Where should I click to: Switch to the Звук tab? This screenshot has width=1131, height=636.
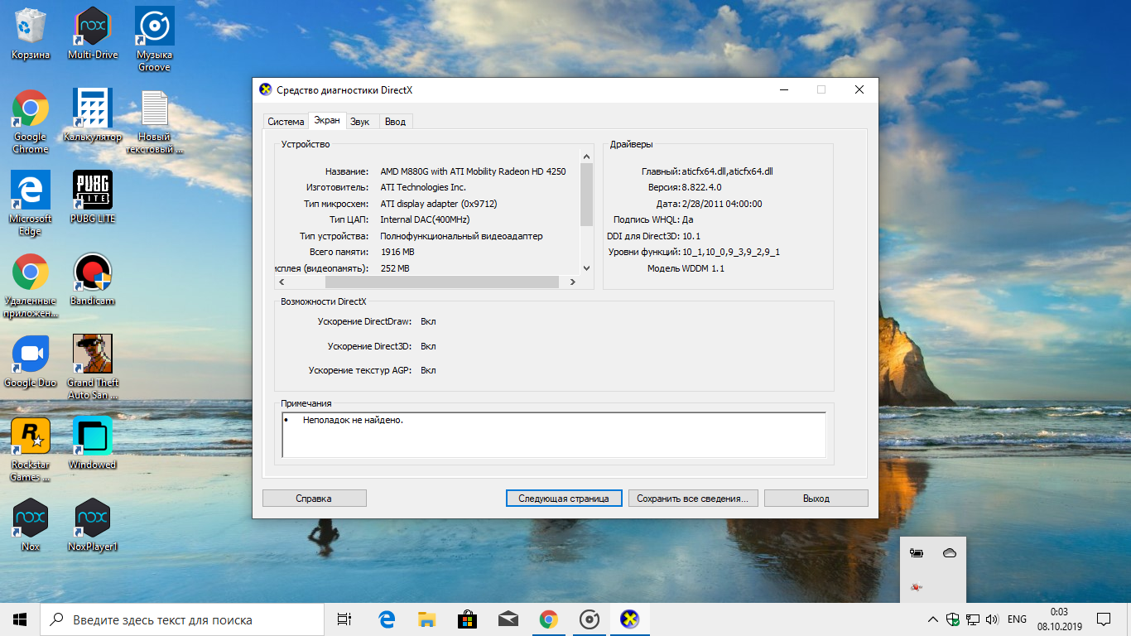[x=359, y=122]
